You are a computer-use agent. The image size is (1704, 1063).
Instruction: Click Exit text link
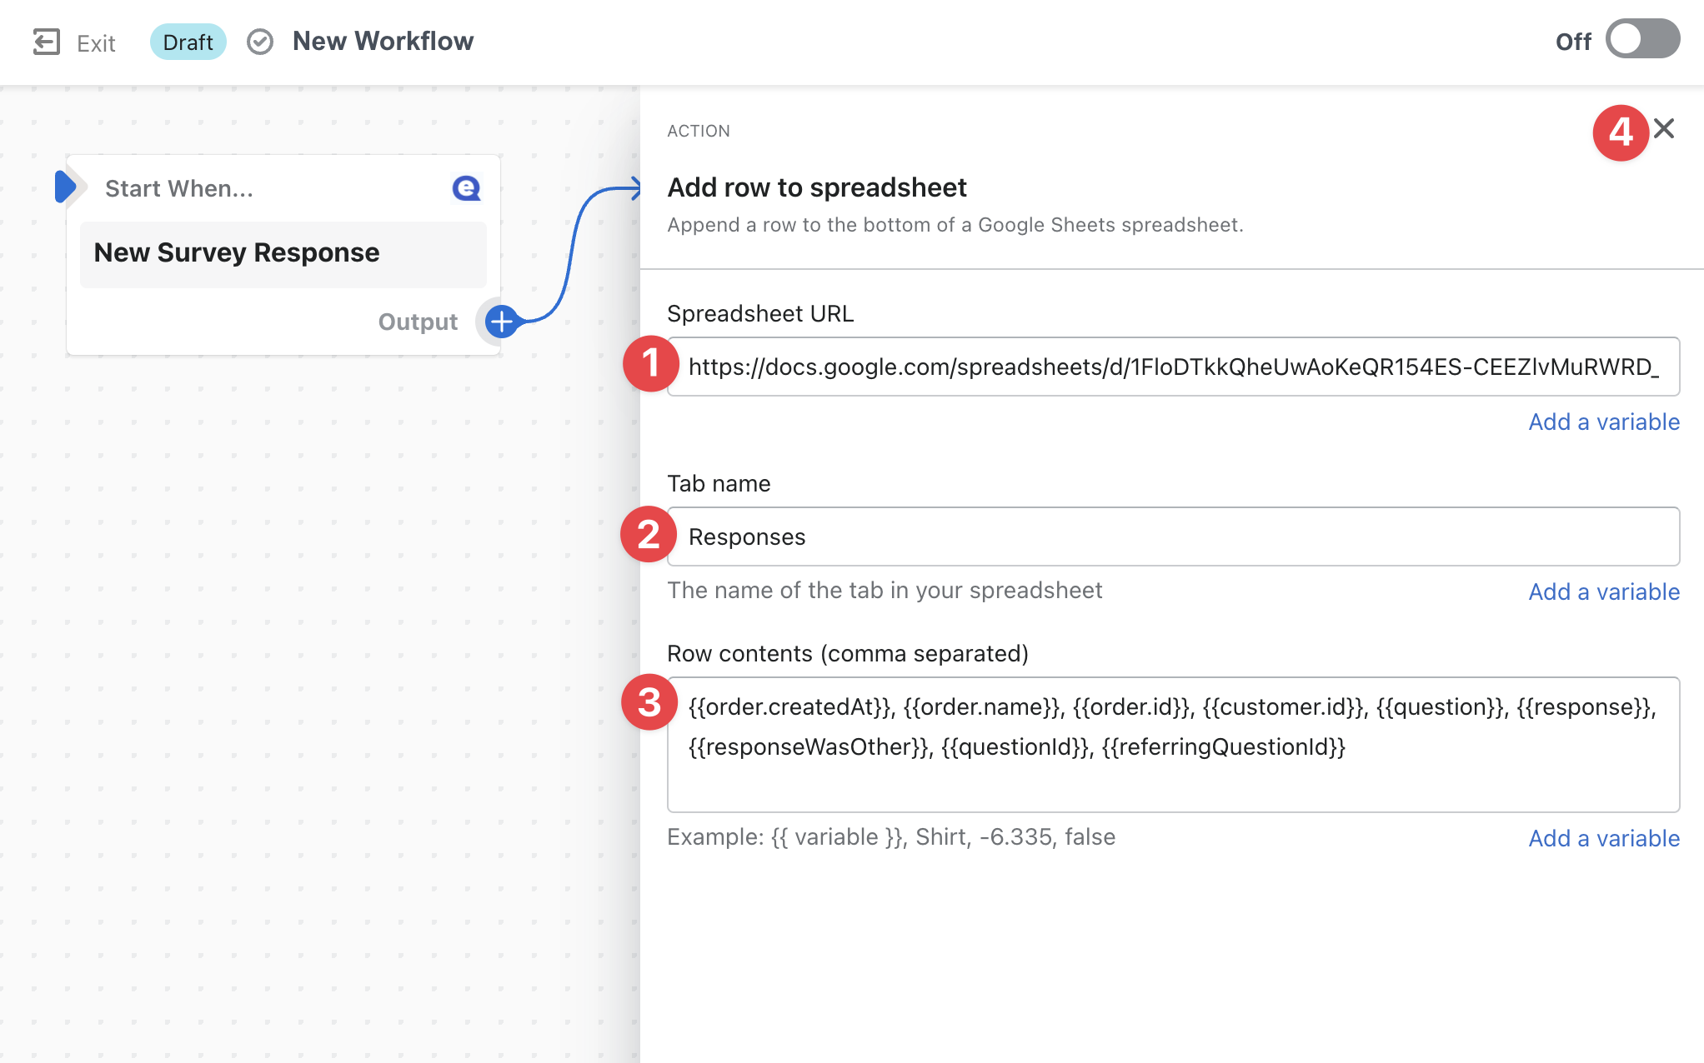(96, 43)
